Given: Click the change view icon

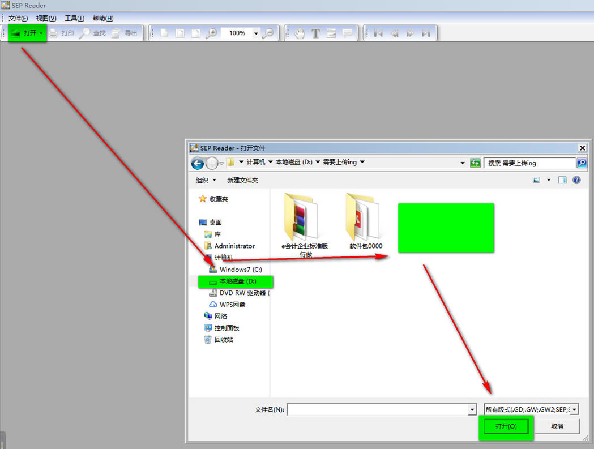Looking at the screenshot, I should pos(536,180).
